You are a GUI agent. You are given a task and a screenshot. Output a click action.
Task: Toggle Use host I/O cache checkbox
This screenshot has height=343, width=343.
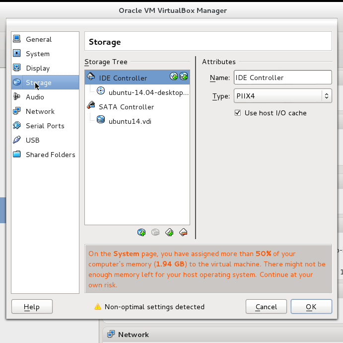click(x=238, y=113)
